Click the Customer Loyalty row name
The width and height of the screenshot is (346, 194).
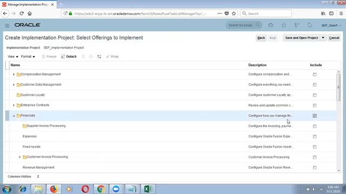(x=32, y=95)
